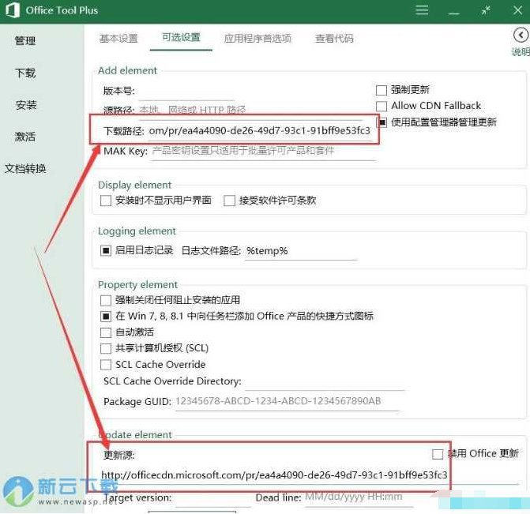Viewport: 530px width, 514px height.
Task: Toggle 使用配置管理器管理更新 checkbox
Action: [x=382, y=122]
